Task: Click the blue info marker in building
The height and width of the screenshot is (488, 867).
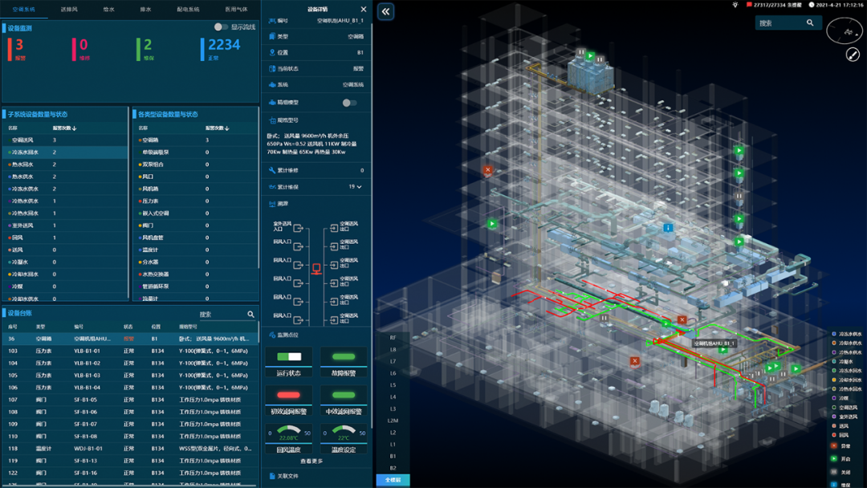Action: point(667,228)
